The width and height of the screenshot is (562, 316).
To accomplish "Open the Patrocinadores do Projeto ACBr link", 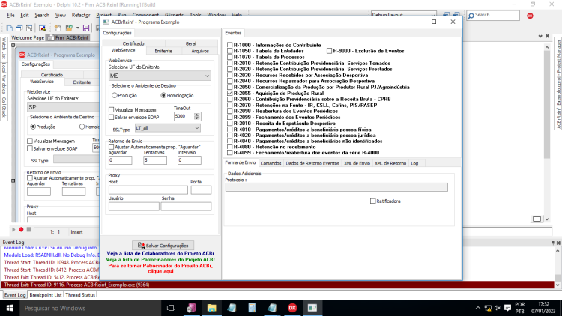I will coord(160,259).
